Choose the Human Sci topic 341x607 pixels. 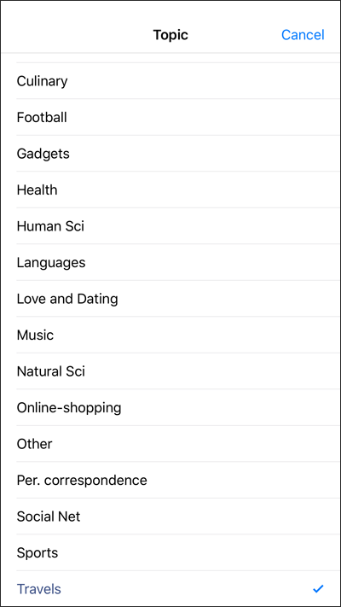click(170, 225)
